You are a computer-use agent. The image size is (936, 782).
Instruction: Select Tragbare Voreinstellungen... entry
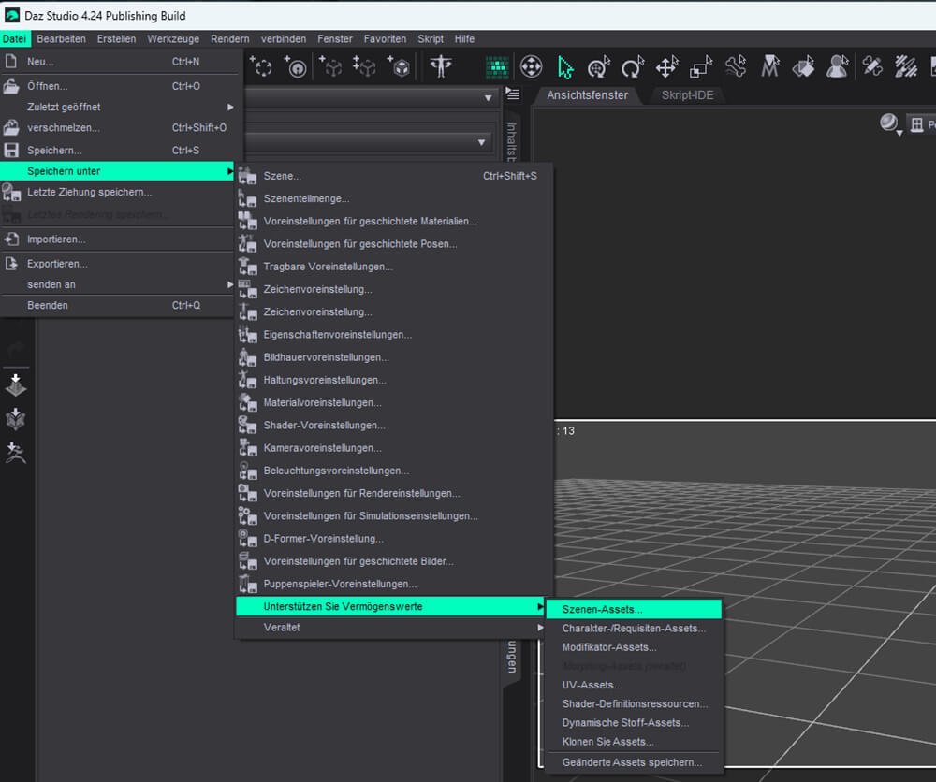(x=390, y=267)
